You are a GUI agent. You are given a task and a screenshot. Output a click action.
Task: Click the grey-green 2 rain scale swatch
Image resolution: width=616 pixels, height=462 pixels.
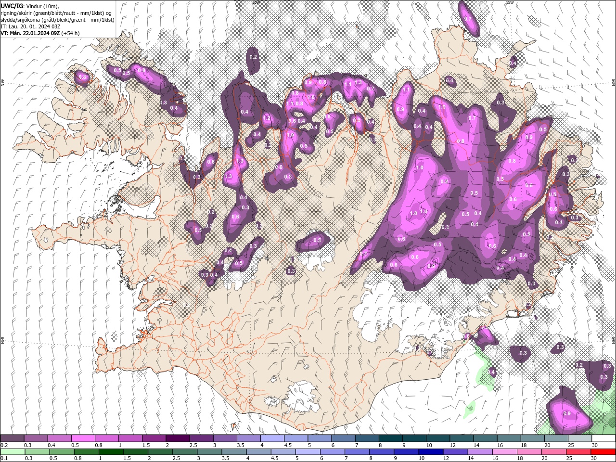click(x=160, y=452)
